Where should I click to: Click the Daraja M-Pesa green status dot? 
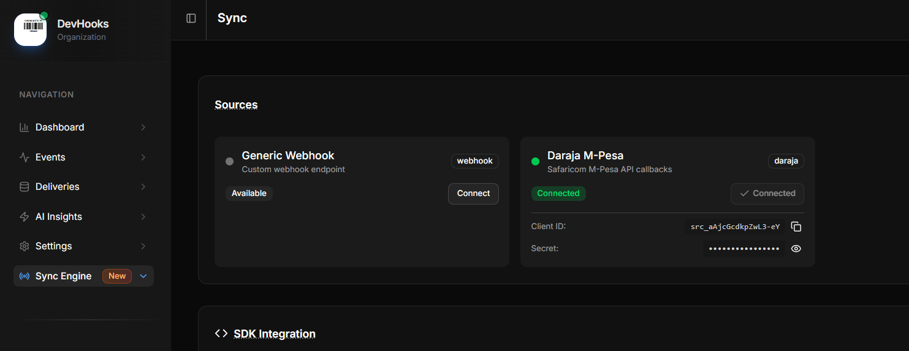pos(535,162)
